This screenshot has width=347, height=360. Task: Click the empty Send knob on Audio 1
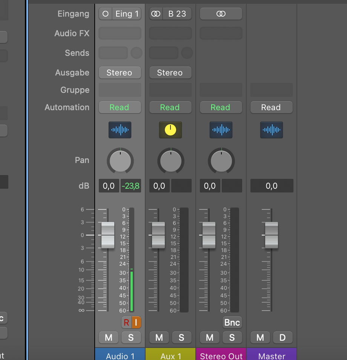[136, 52]
